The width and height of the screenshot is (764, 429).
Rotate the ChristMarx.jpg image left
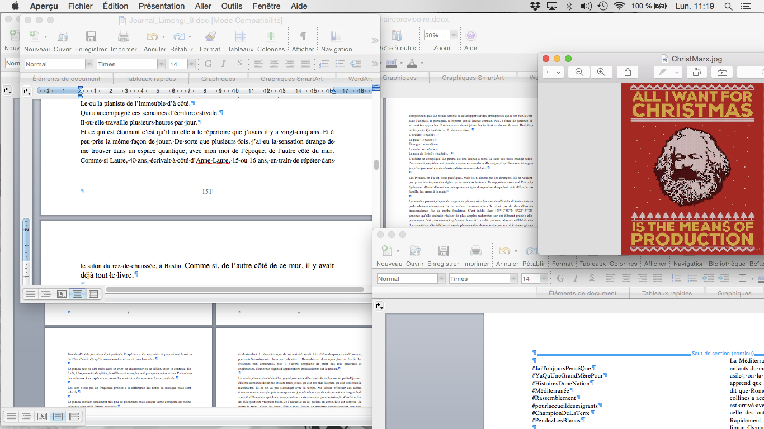click(696, 72)
